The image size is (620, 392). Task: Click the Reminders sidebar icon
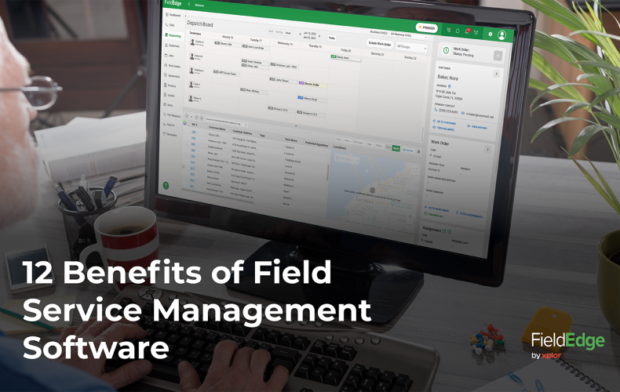click(165, 134)
